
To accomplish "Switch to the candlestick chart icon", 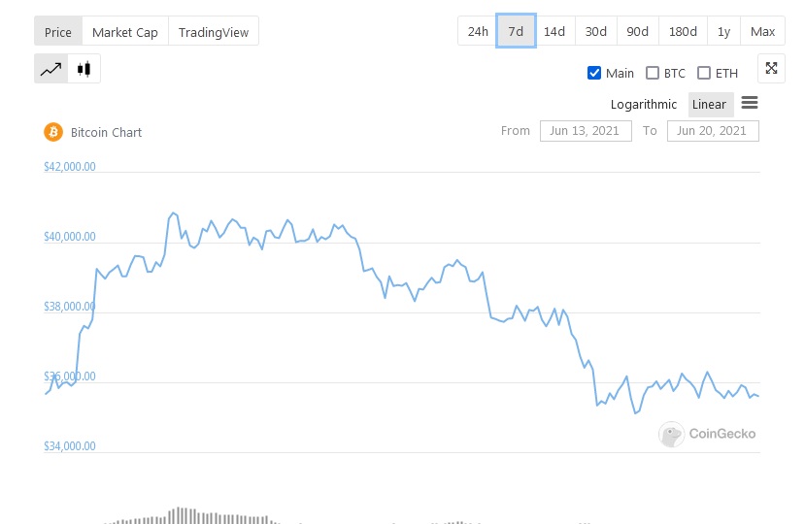I will [x=84, y=69].
